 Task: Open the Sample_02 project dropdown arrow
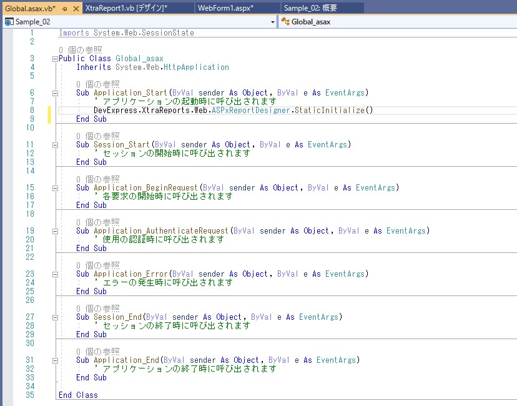coord(273,22)
